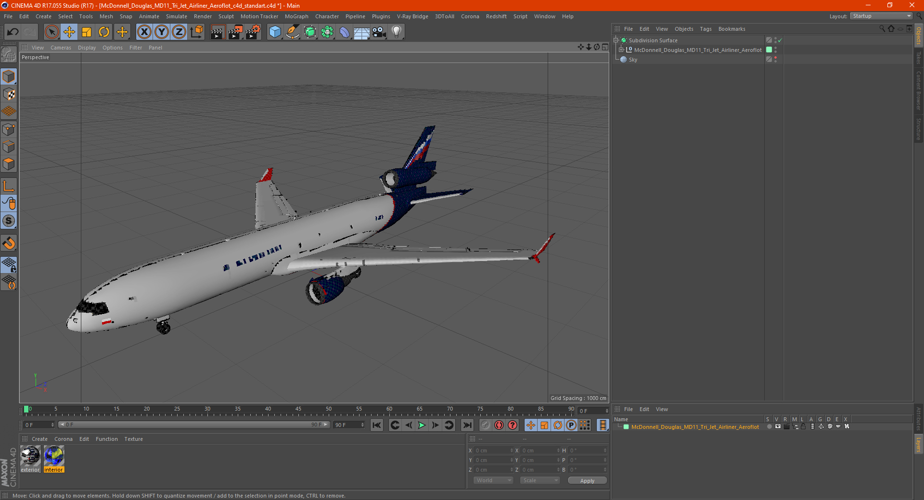
Task: Toggle autokeying button
Action: 499,425
